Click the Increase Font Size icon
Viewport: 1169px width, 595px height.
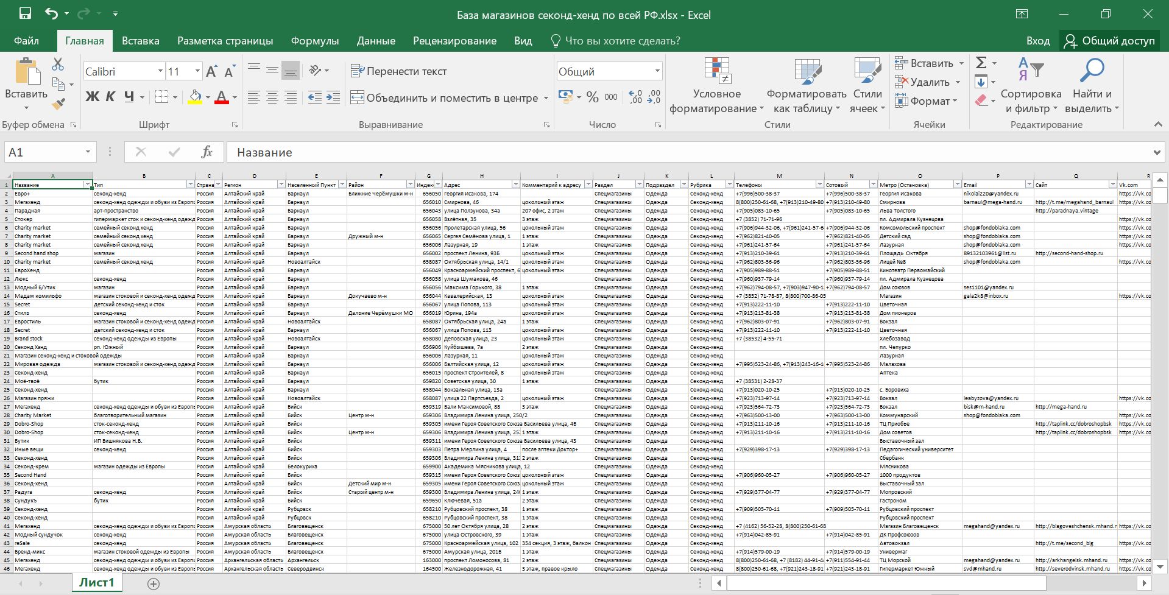[211, 72]
